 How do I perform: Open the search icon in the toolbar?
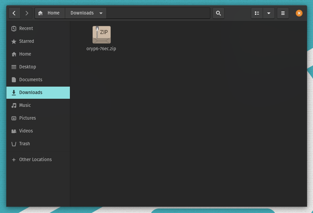pos(218,13)
